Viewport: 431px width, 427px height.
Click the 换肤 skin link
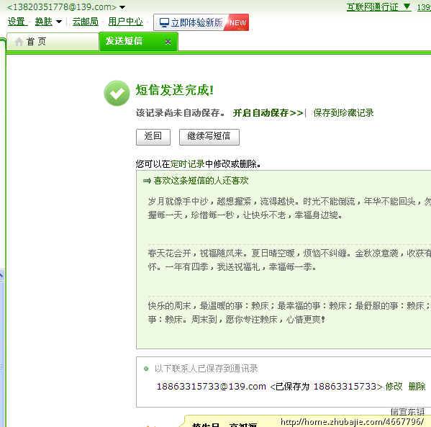tap(44, 22)
